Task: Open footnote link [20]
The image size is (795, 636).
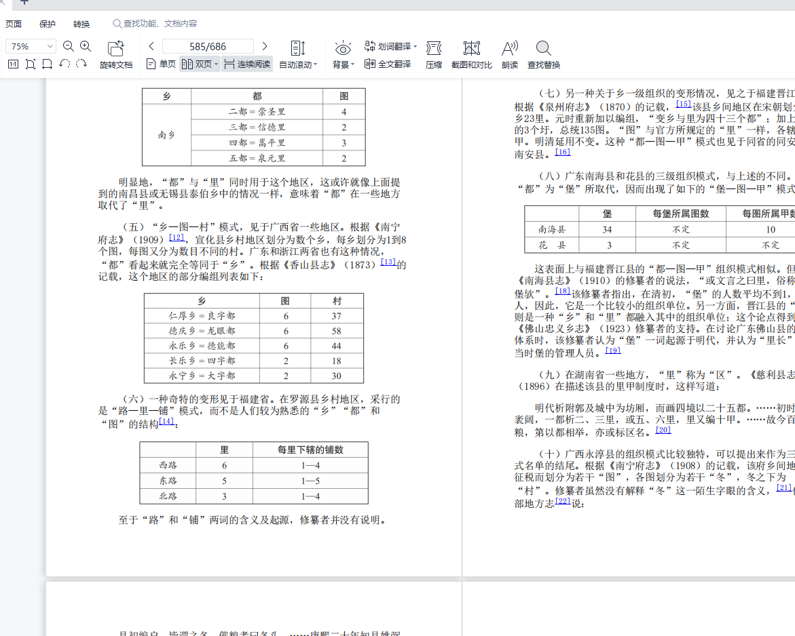Action: (663, 429)
